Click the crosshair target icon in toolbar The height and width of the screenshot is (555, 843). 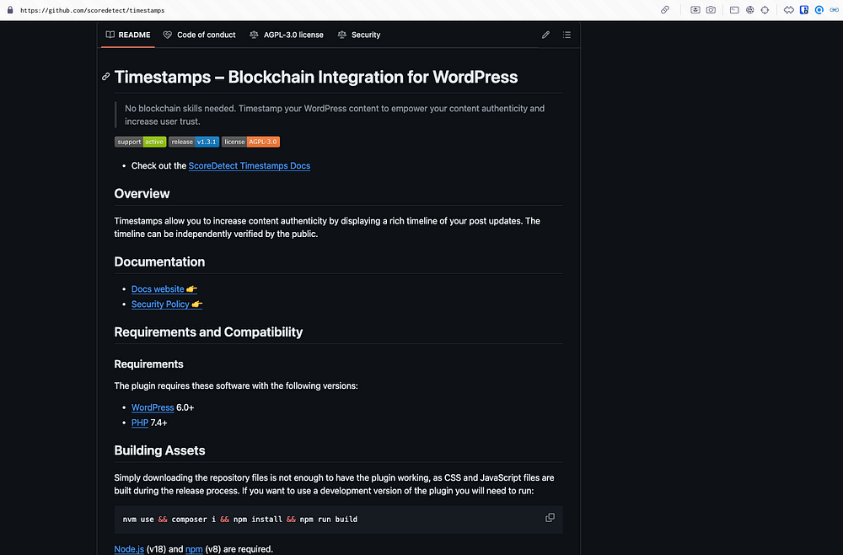point(765,10)
